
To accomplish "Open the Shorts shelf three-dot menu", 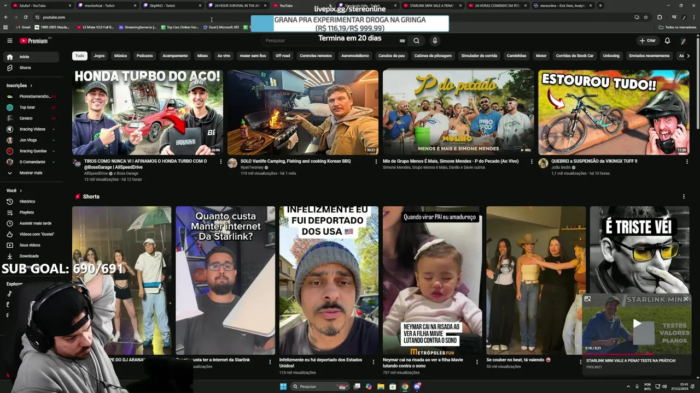I will (684, 196).
